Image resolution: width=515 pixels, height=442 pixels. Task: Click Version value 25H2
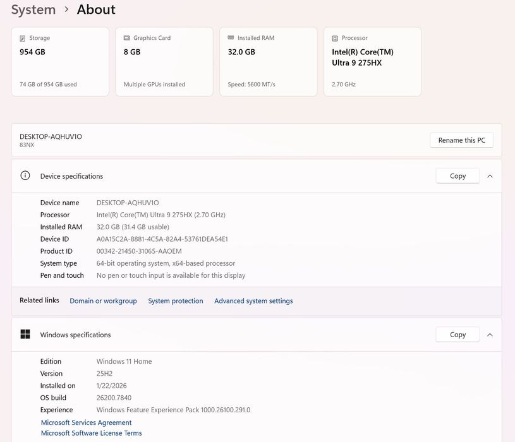click(x=104, y=373)
